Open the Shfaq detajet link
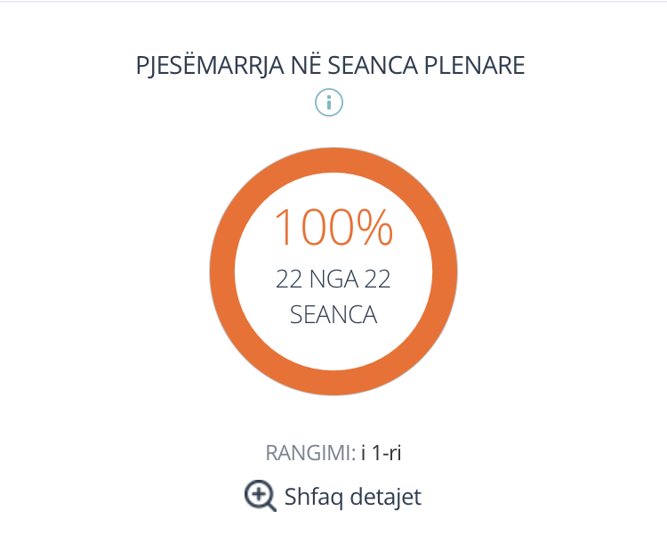Viewport: 667px width, 535px height. [333, 496]
